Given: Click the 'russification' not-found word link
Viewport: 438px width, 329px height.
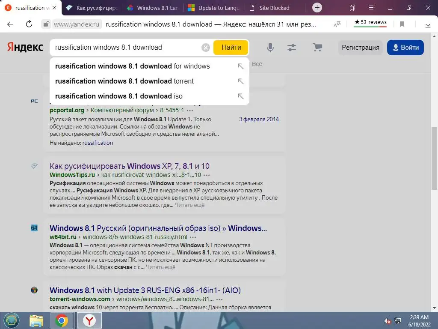Looking at the screenshot, I should (x=98, y=143).
